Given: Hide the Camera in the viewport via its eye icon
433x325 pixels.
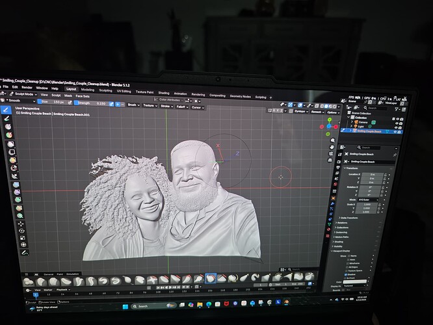Looking at the screenshot, I should (x=397, y=123).
